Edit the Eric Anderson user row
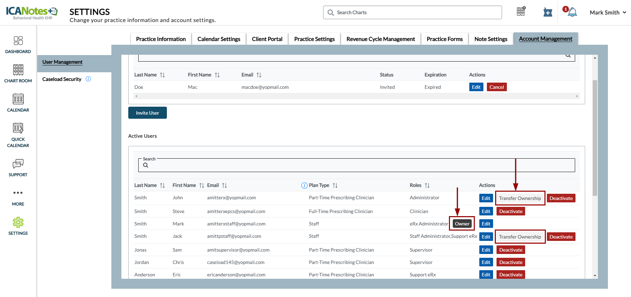 (486, 275)
